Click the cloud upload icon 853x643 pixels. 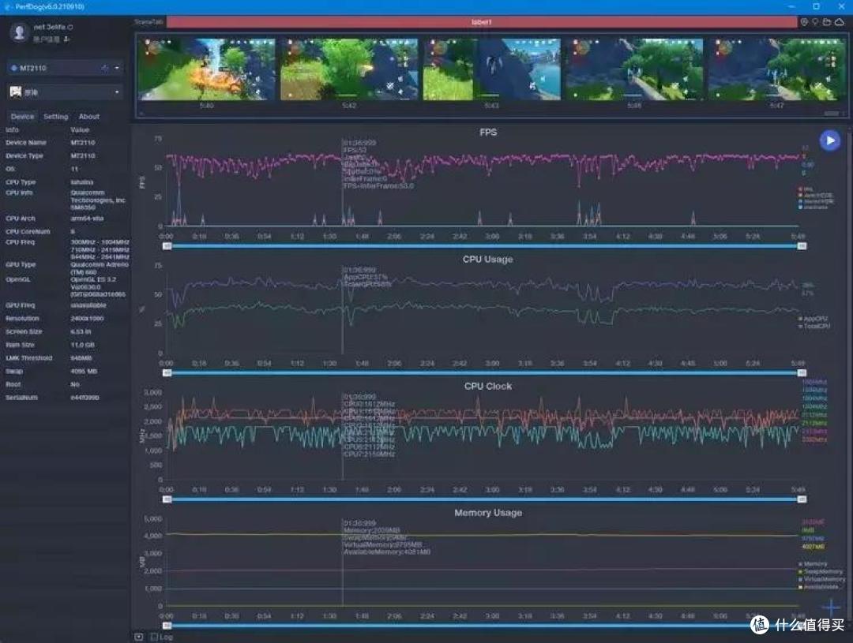[840, 22]
